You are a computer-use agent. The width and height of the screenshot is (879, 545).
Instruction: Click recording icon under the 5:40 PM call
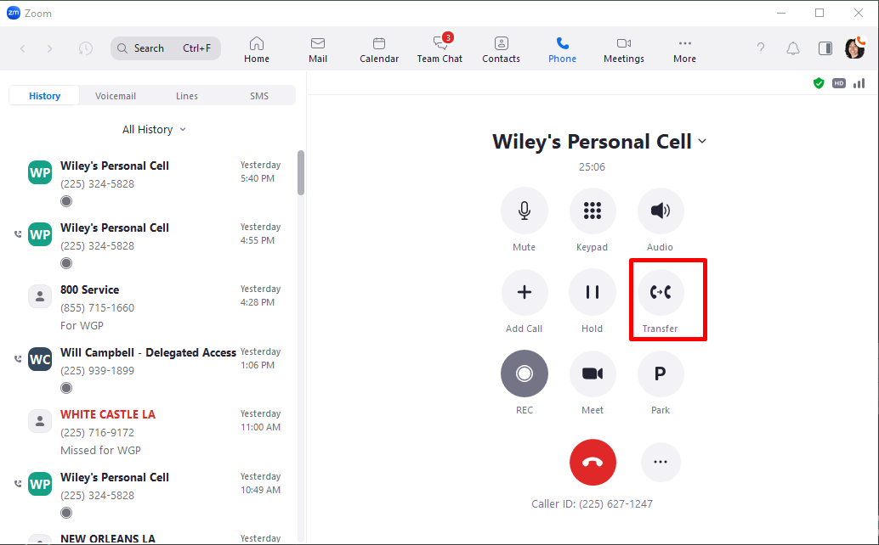point(66,201)
